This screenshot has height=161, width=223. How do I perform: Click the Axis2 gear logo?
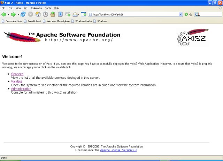tap(193, 37)
